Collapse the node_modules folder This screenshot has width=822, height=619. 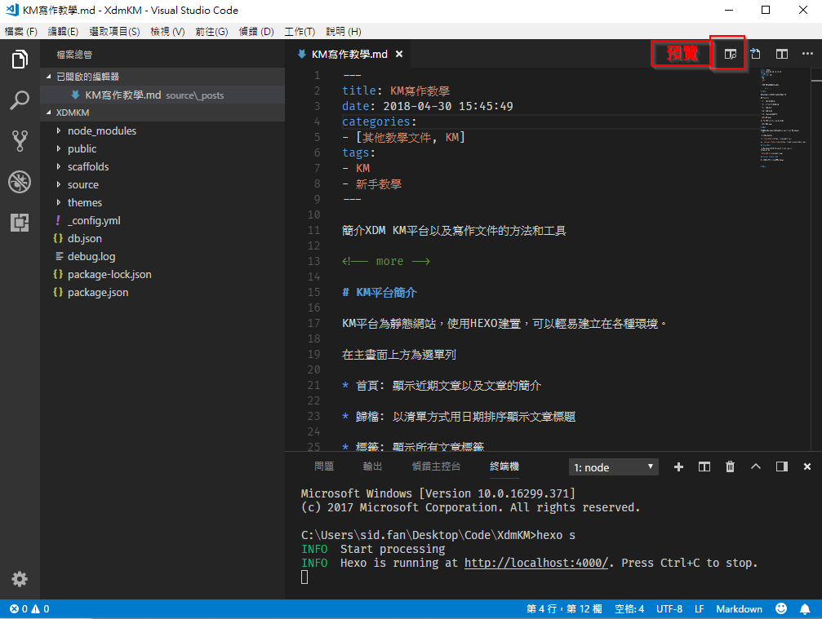[x=101, y=130]
